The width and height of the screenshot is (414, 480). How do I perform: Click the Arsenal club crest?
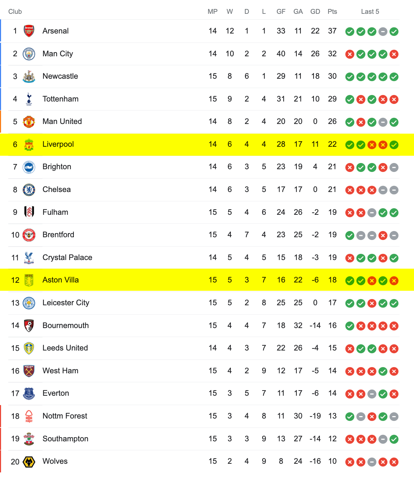click(x=29, y=31)
